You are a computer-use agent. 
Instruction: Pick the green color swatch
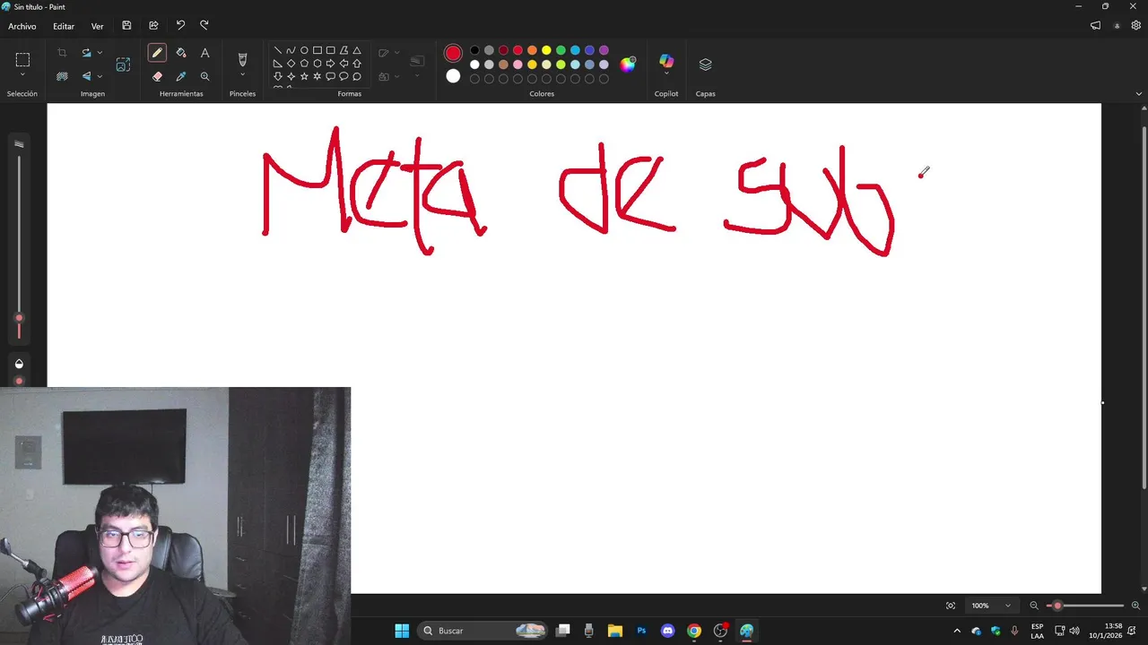click(561, 50)
